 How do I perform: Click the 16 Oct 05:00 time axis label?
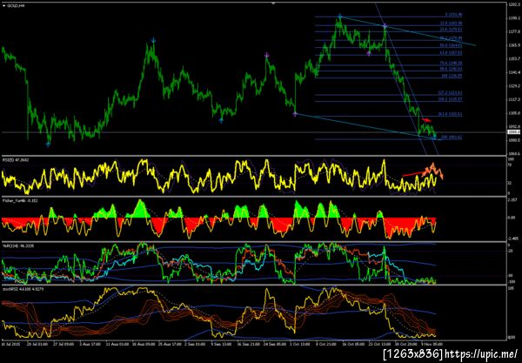354,344
